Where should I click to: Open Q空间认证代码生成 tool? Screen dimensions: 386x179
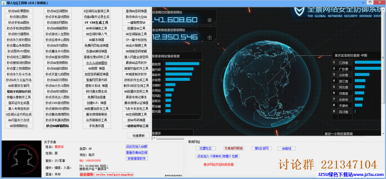click(x=19, y=114)
